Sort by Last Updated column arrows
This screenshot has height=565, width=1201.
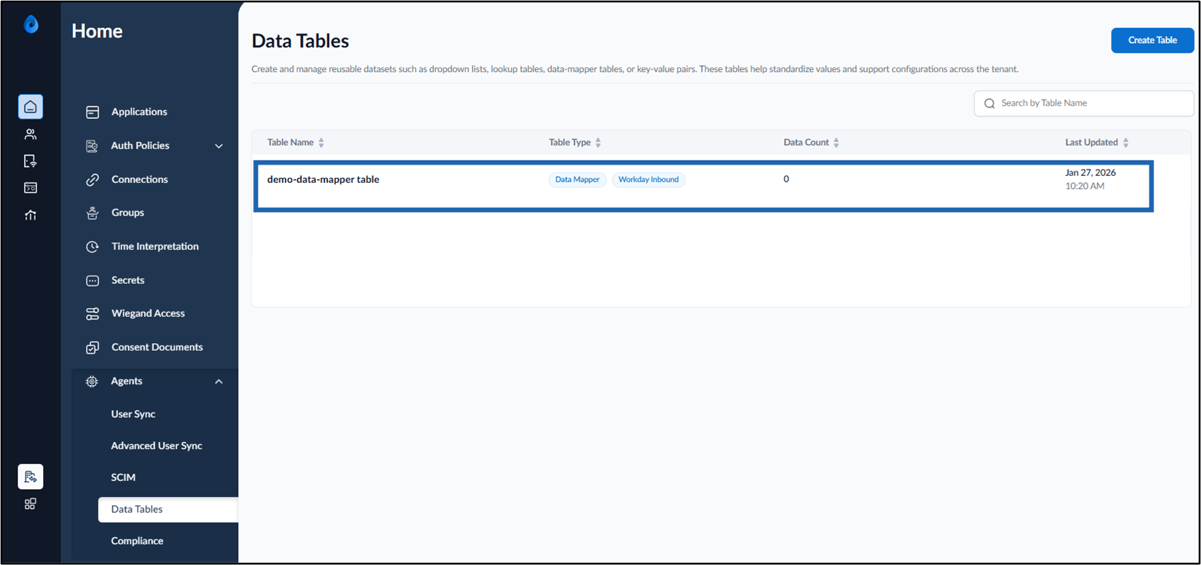[1126, 142]
